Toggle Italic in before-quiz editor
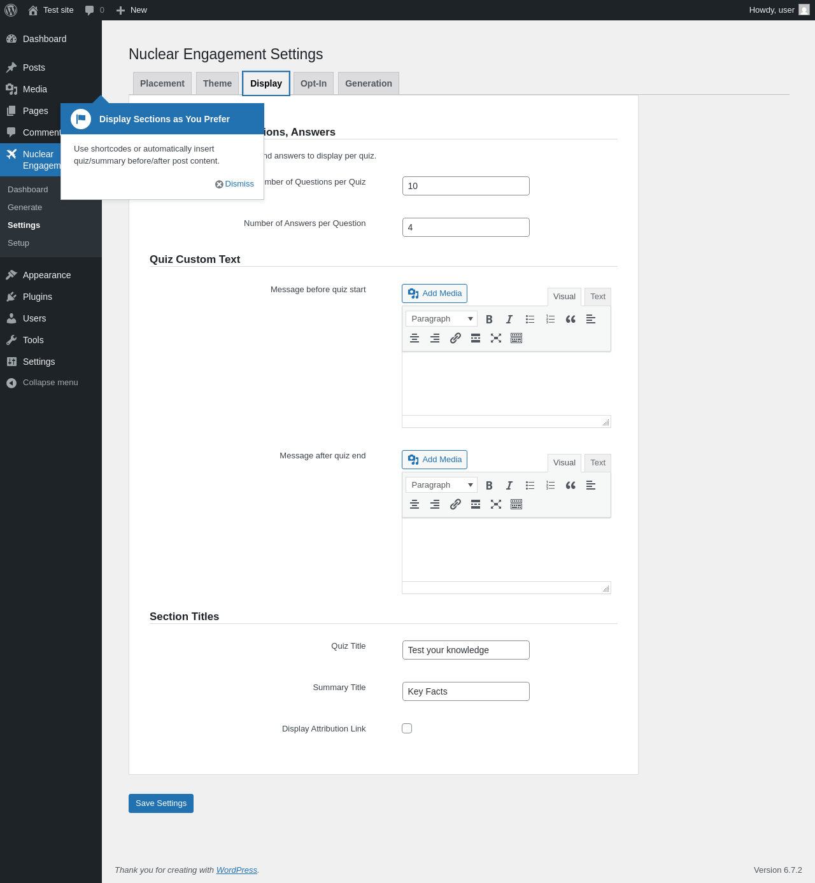Viewport: 815px width, 883px height. pos(509,319)
